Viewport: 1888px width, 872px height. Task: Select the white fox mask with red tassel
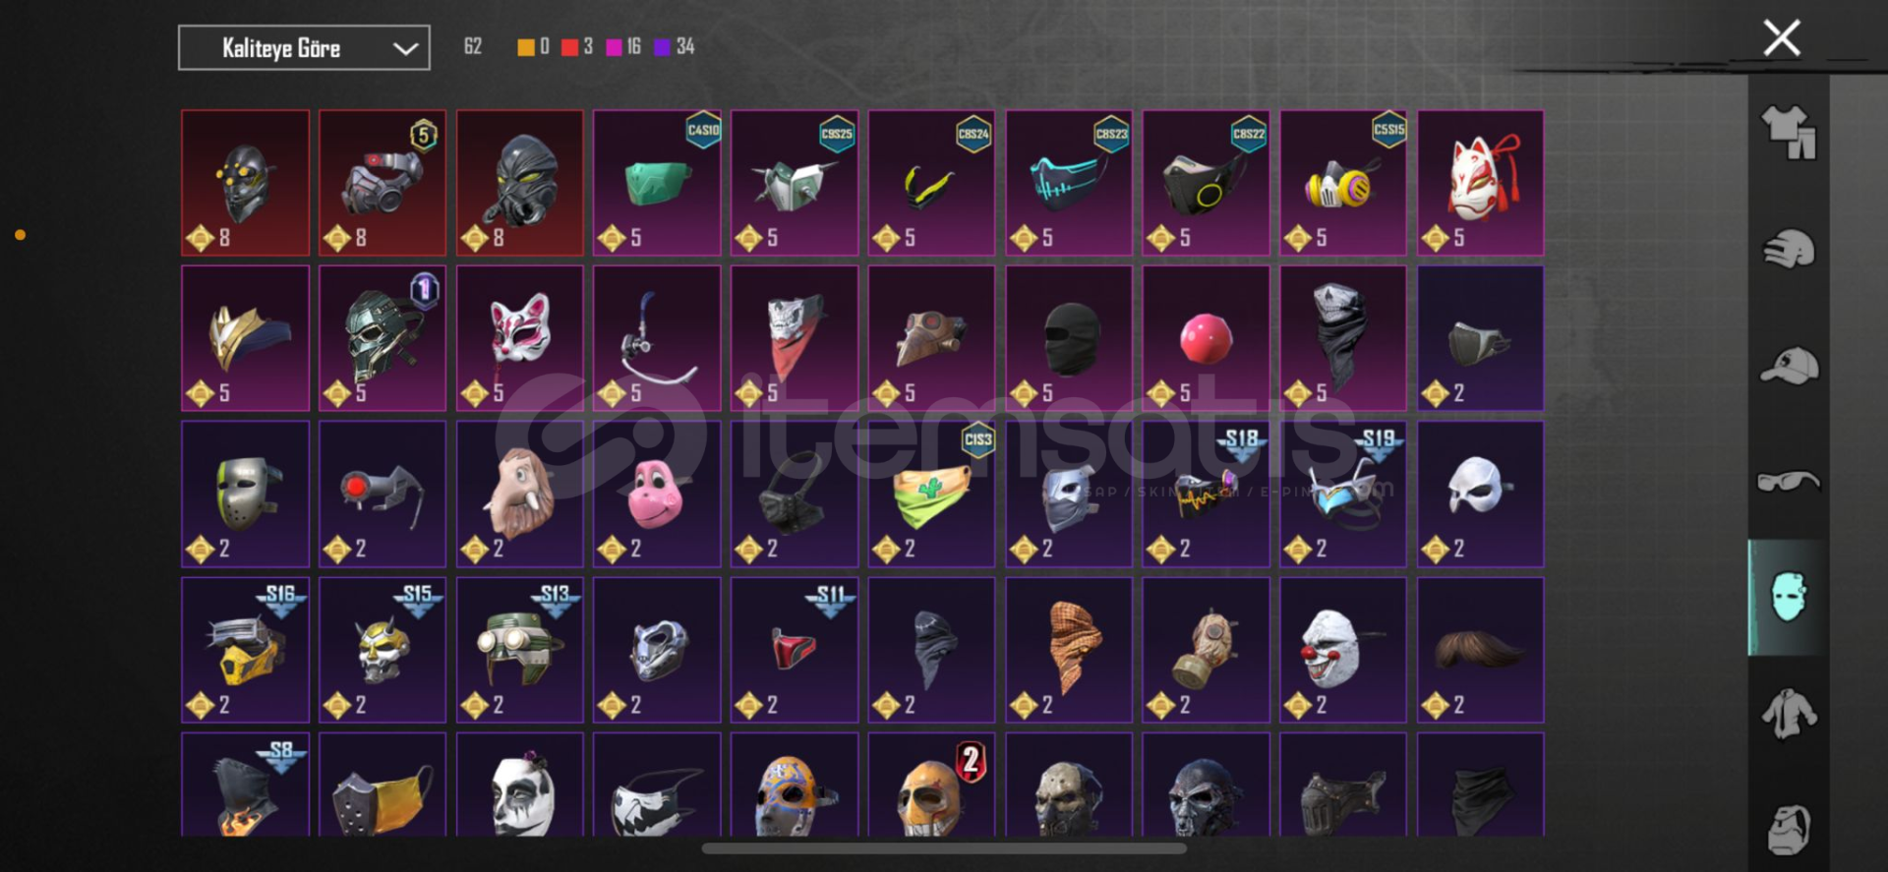point(1480,183)
